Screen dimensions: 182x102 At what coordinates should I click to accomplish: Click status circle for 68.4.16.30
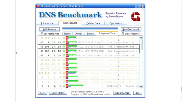point(64,55)
